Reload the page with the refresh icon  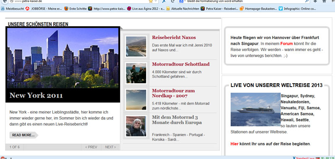coord(173,1)
